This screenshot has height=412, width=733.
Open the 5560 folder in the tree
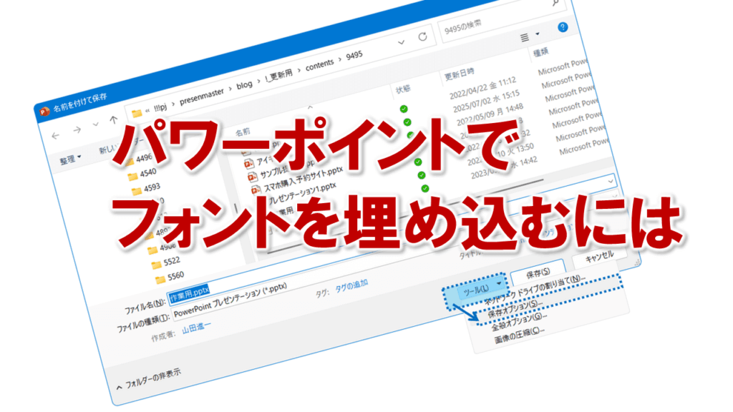click(x=175, y=275)
